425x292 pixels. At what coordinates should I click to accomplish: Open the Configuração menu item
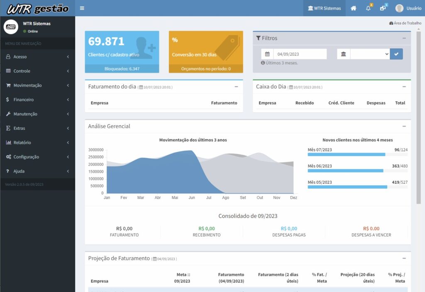[38, 157]
